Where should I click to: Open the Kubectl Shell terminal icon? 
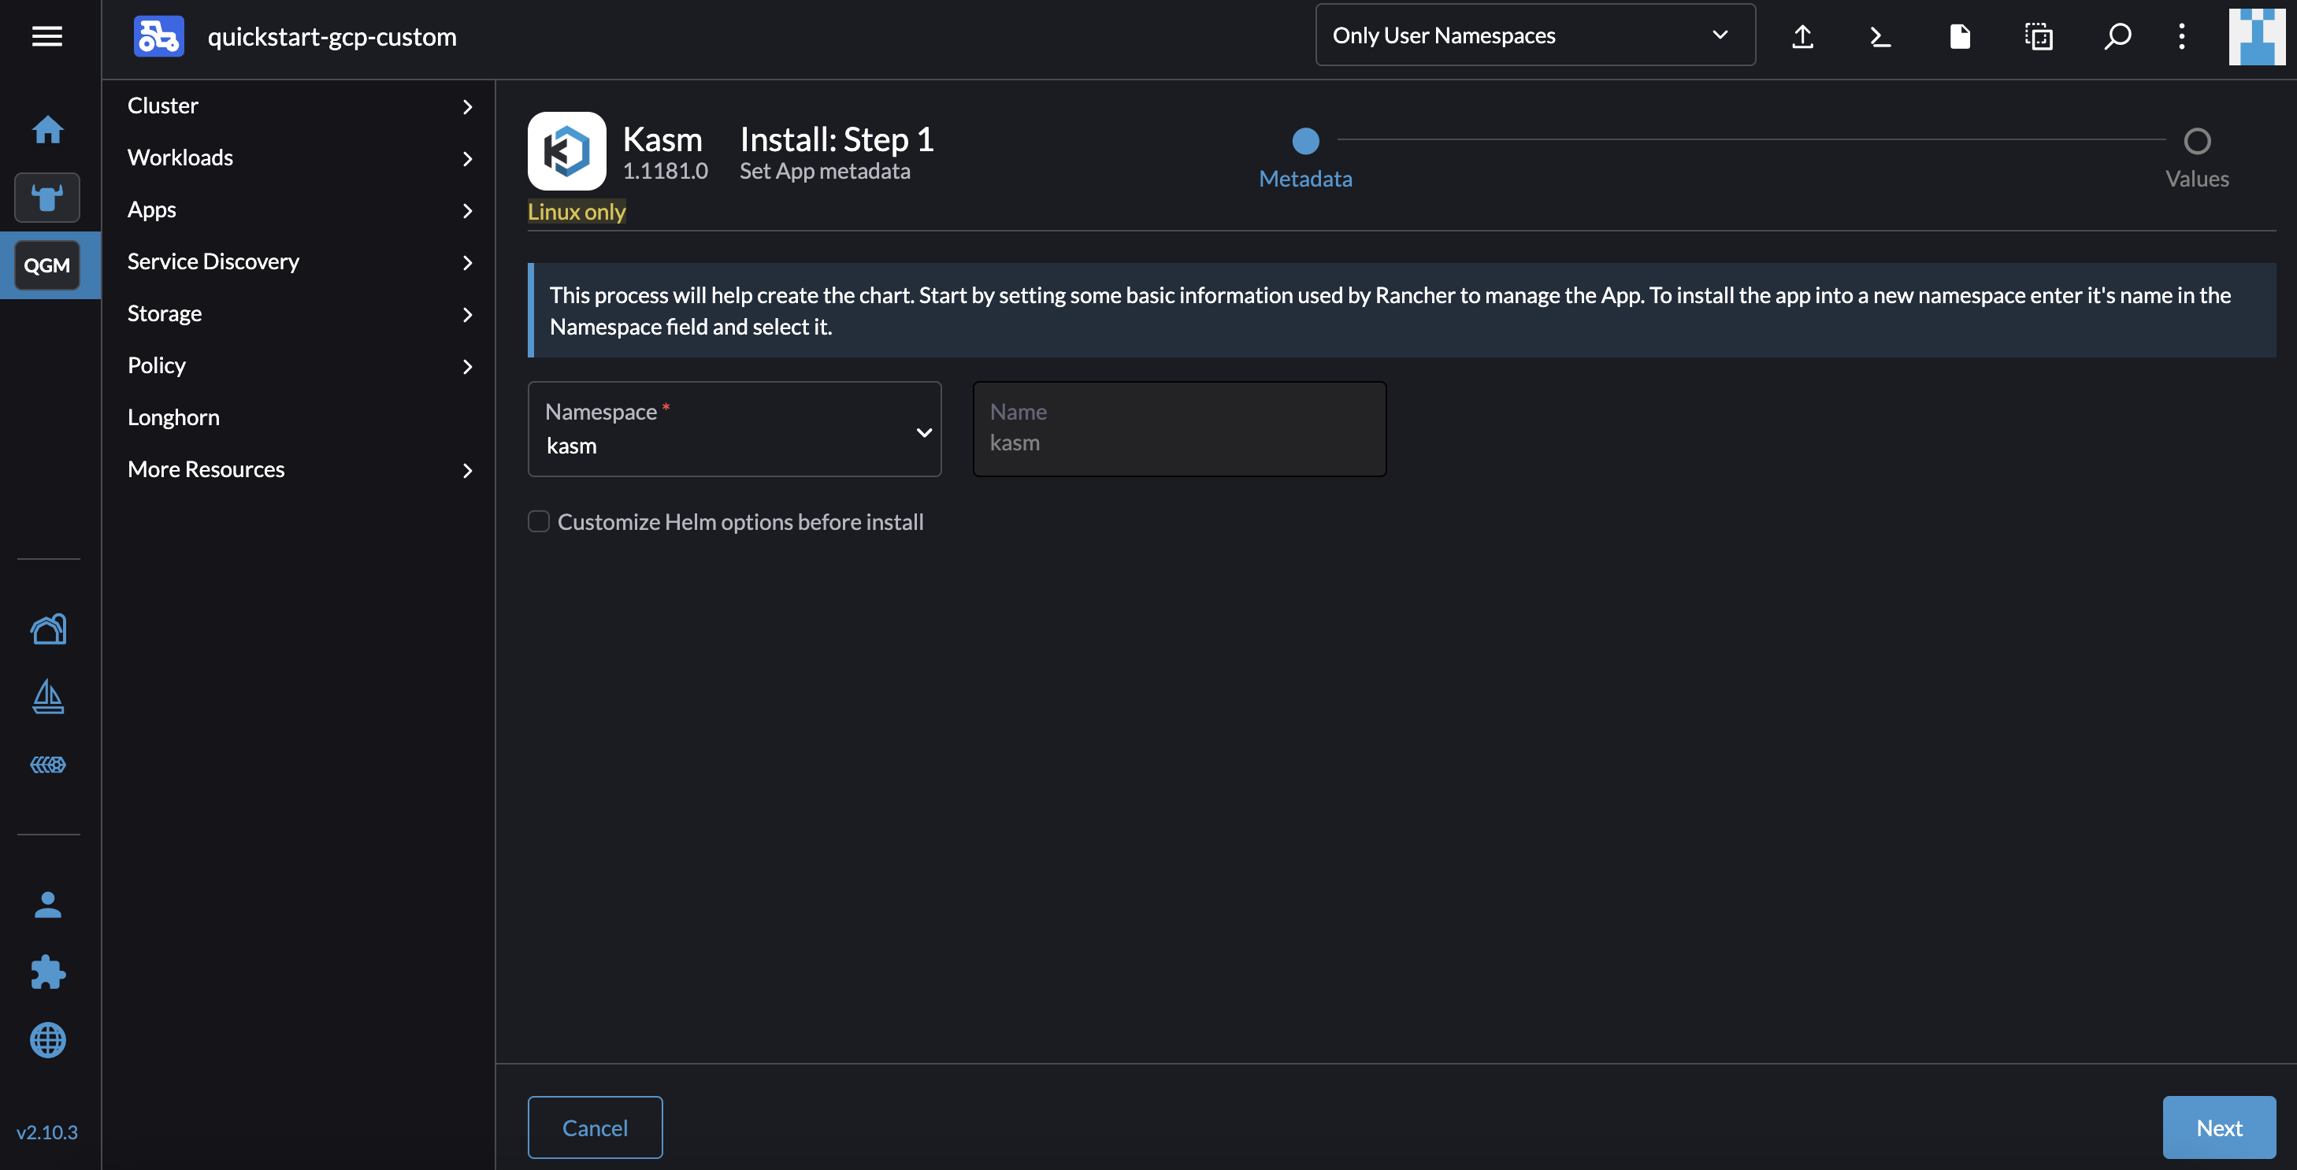click(x=1880, y=36)
